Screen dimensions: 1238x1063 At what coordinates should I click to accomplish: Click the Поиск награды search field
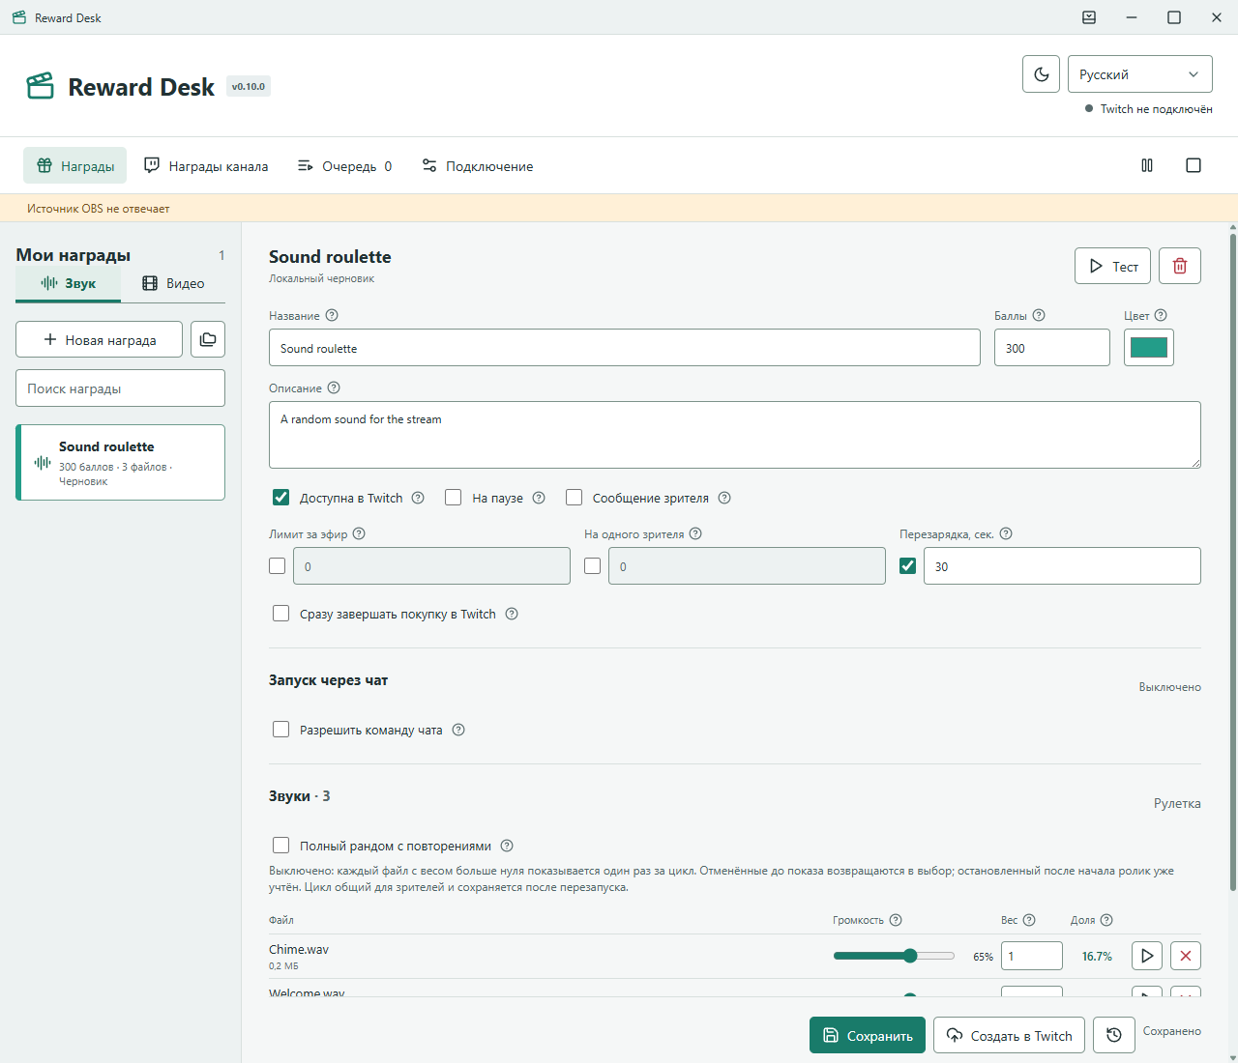coord(120,388)
